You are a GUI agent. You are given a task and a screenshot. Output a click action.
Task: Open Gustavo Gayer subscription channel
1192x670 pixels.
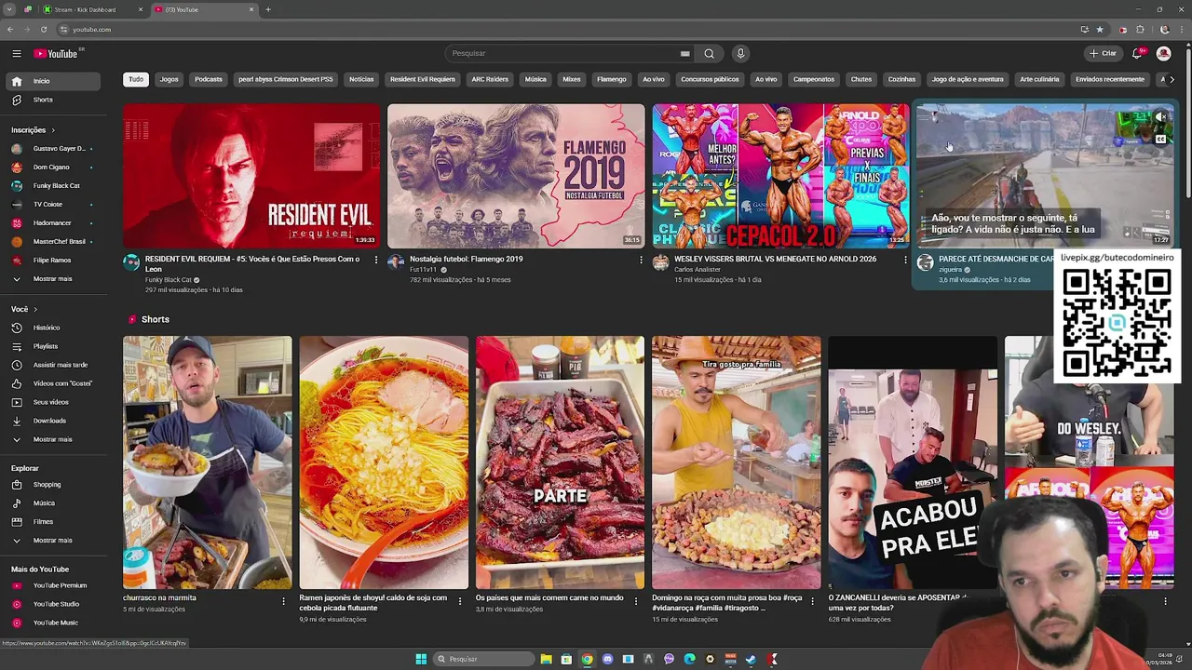(x=52, y=149)
